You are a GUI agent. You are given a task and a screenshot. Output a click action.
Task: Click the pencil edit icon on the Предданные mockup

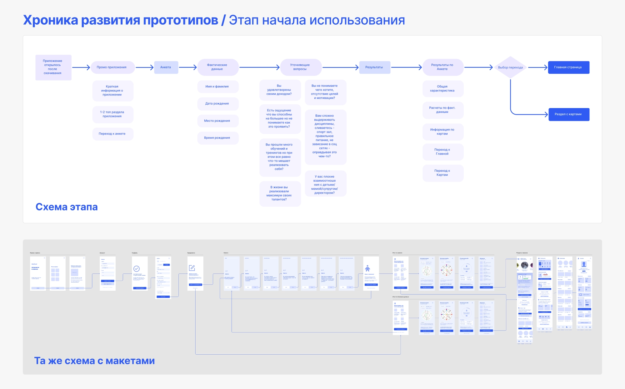192,268
